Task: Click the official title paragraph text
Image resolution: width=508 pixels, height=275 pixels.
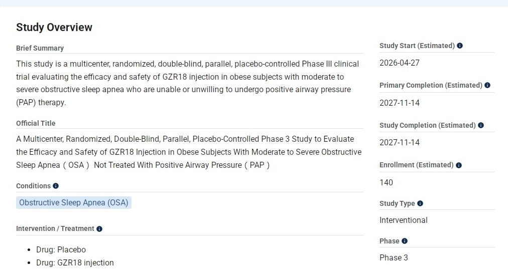Action: pyautogui.click(x=188, y=152)
